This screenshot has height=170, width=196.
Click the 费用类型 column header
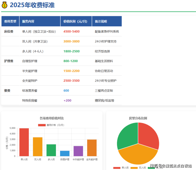click(10, 21)
